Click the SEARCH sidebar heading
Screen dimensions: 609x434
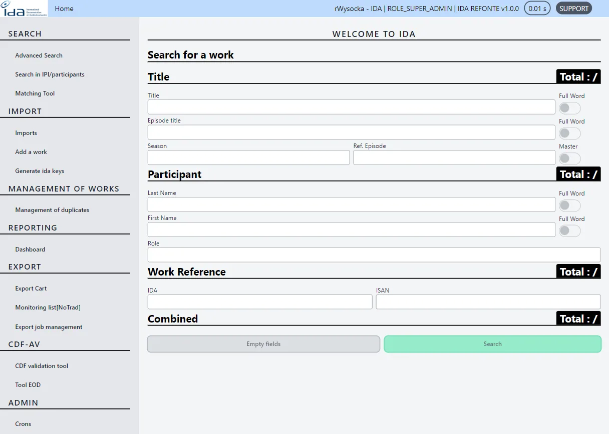click(25, 34)
